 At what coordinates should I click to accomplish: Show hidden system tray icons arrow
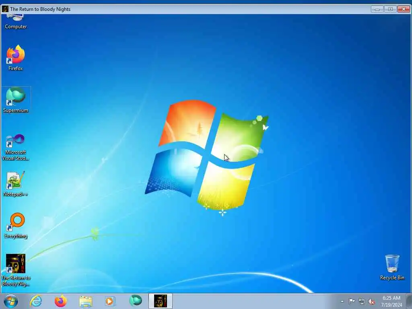click(x=342, y=301)
